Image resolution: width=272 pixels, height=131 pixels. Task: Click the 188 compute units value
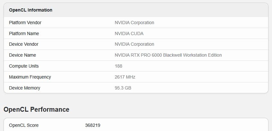(118, 66)
